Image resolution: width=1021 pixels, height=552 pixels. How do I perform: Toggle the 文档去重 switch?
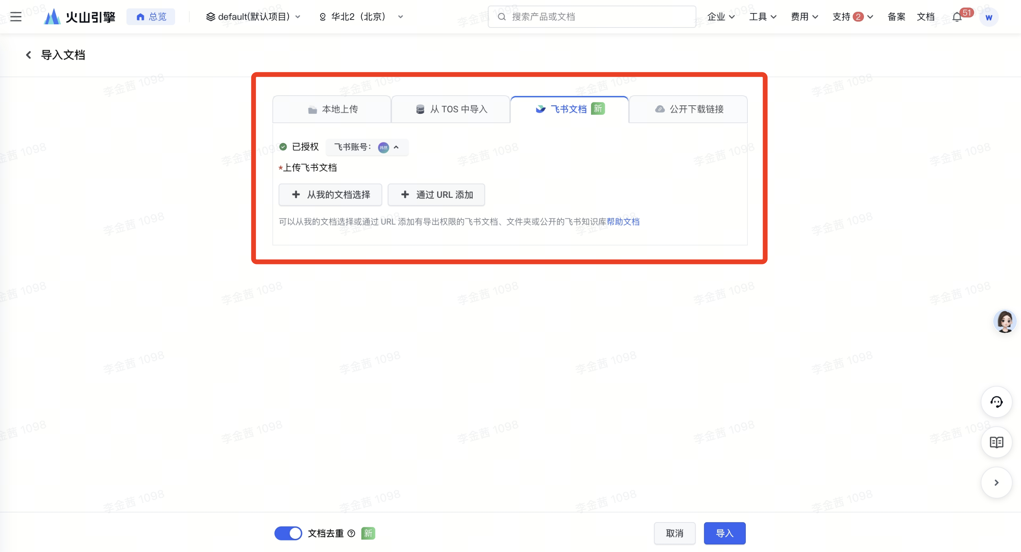[288, 533]
